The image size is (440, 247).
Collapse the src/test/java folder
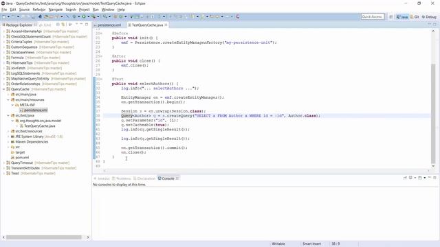click(x=8, y=115)
